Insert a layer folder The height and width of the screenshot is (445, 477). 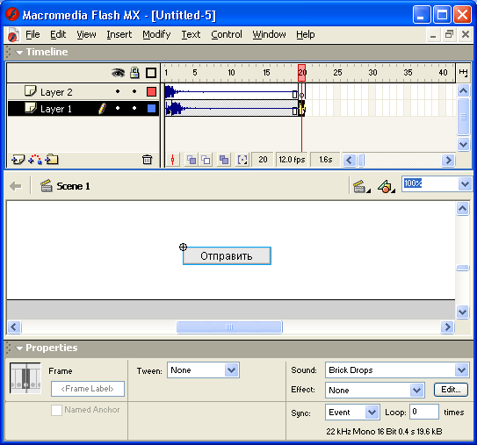[52, 159]
